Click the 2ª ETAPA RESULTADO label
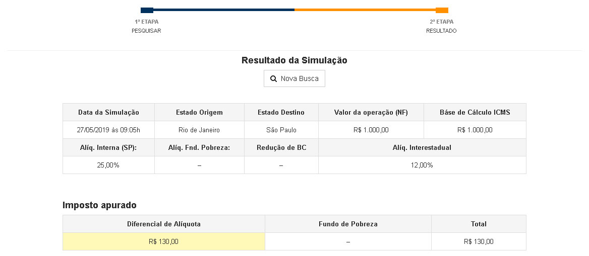Screen dimensions: 589x256 click(x=441, y=26)
